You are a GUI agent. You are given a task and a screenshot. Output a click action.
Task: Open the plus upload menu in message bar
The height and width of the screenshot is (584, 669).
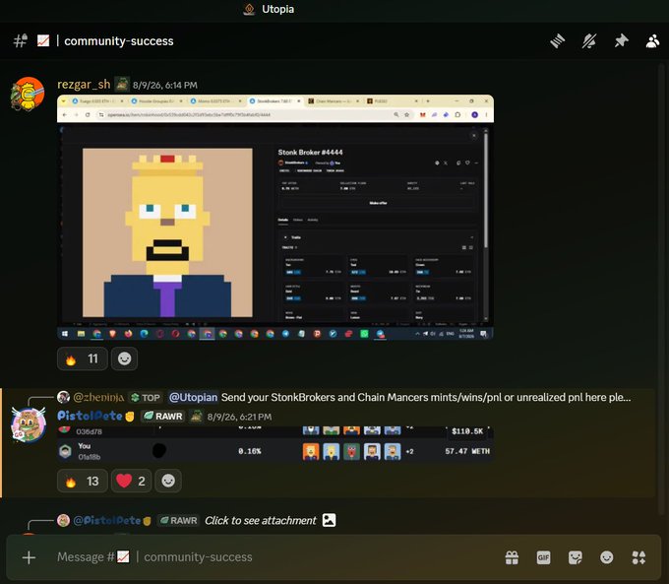pyautogui.click(x=29, y=557)
